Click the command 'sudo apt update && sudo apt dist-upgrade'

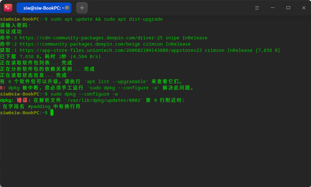(x=107, y=19)
